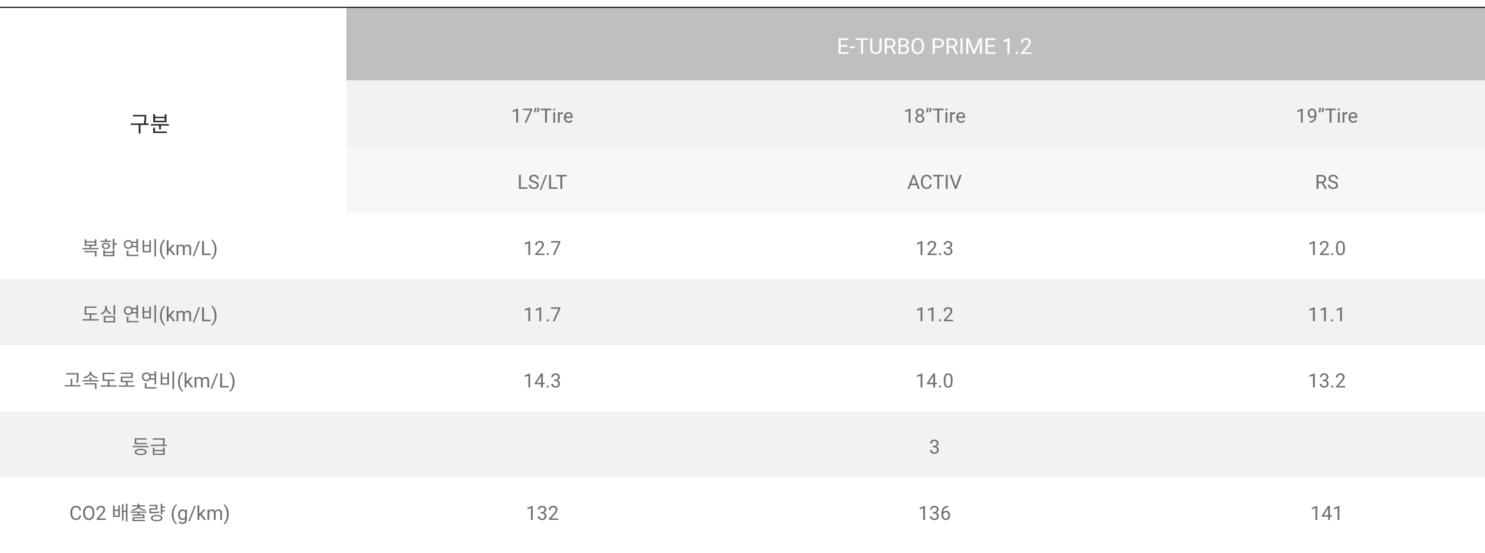Image resolution: width=1485 pixels, height=553 pixels.
Task: Click the 132 CO2 emission value
Action: (x=542, y=513)
